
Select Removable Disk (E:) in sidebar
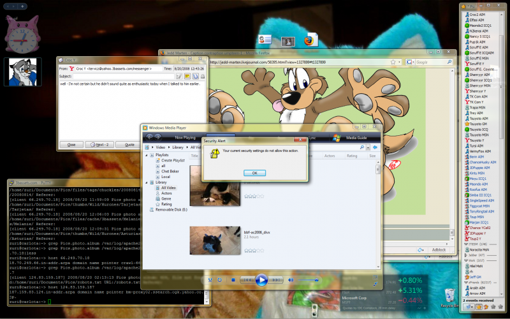172,209
